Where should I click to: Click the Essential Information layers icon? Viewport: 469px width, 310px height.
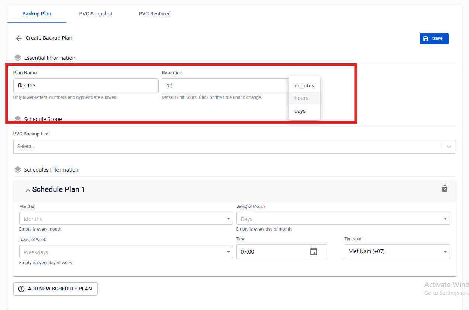(x=18, y=58)
